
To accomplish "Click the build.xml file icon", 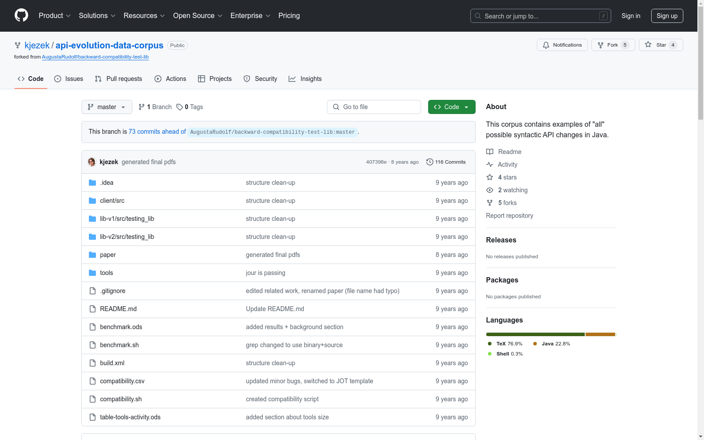I will click(x=92, y=363).
